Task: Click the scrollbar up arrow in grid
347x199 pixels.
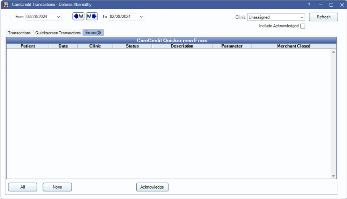Action: tap(333, 52)
